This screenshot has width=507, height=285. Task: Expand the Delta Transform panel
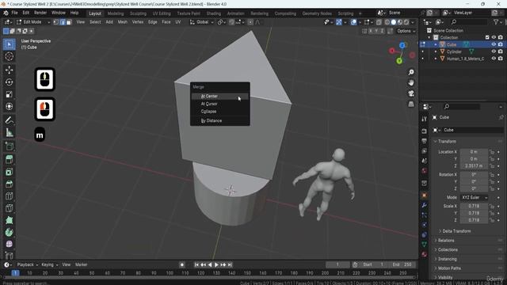coord(456,231)
